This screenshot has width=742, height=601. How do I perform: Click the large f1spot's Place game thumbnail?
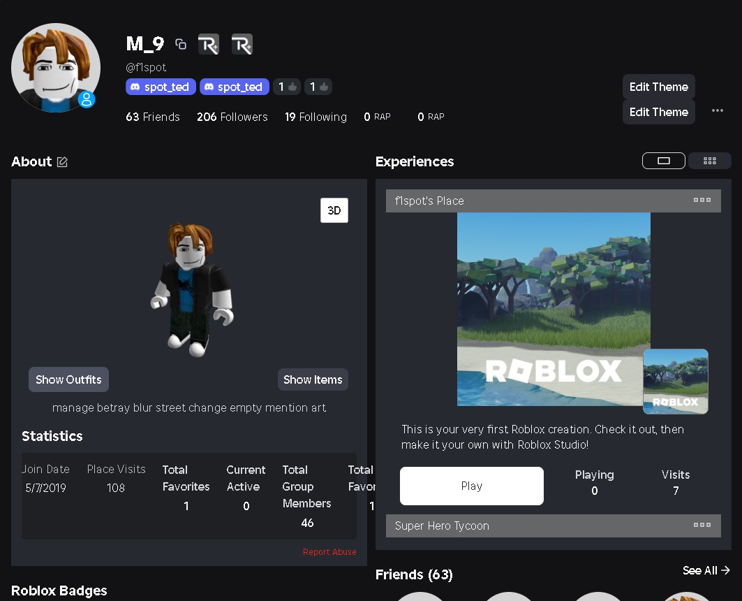554,309
